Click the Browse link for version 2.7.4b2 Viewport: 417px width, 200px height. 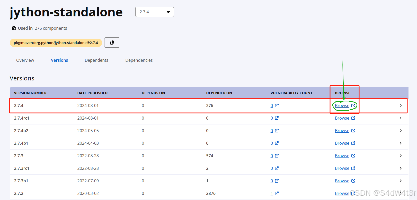coord(342,131)
